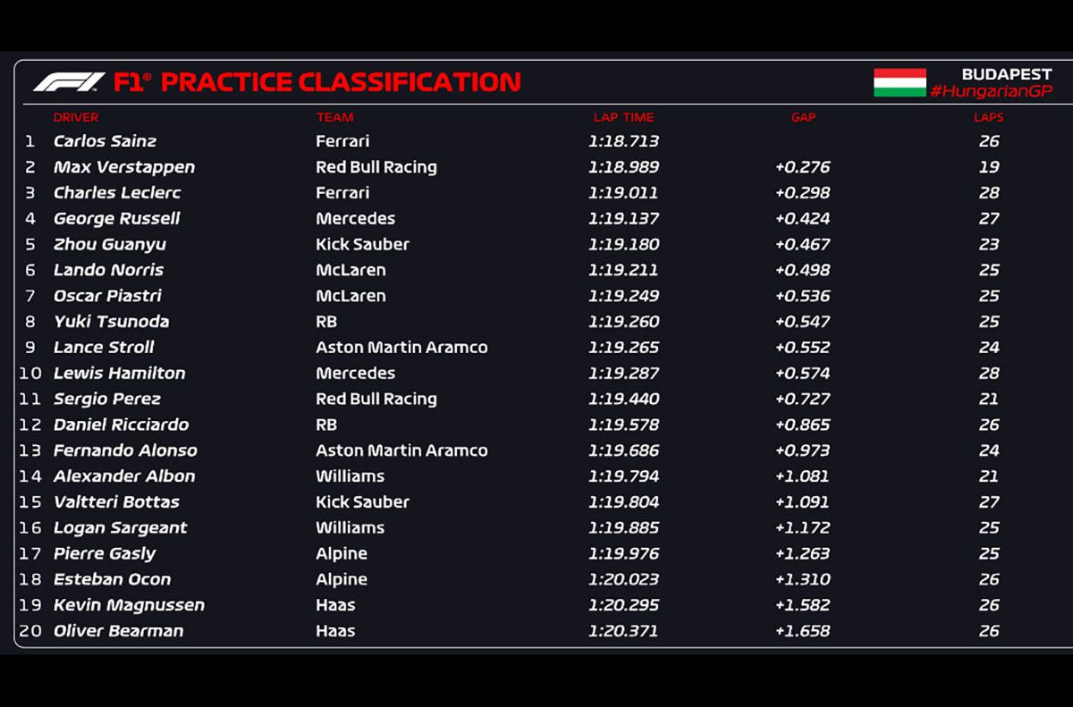Click Zhou Guanyu's Kick Sauber team
The image size is (1073, 707).
pos(362,244)
